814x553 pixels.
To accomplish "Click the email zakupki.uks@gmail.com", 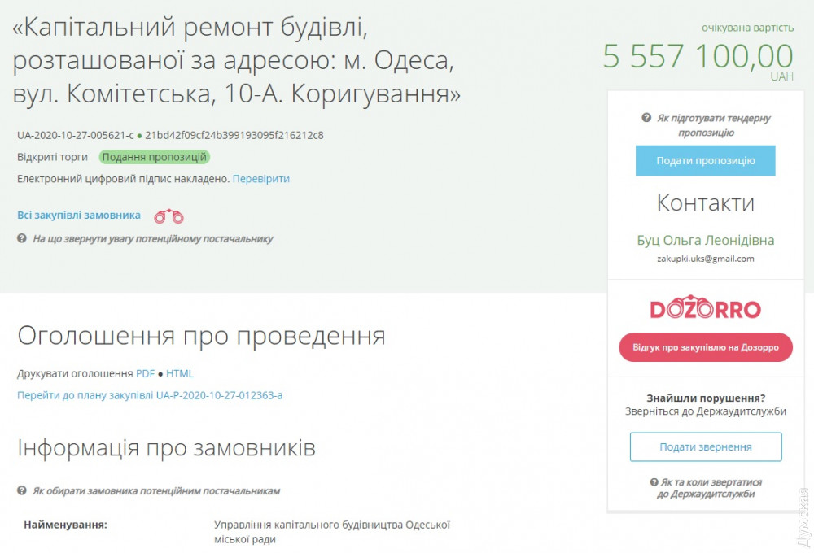I will click(x=705, y=259).
